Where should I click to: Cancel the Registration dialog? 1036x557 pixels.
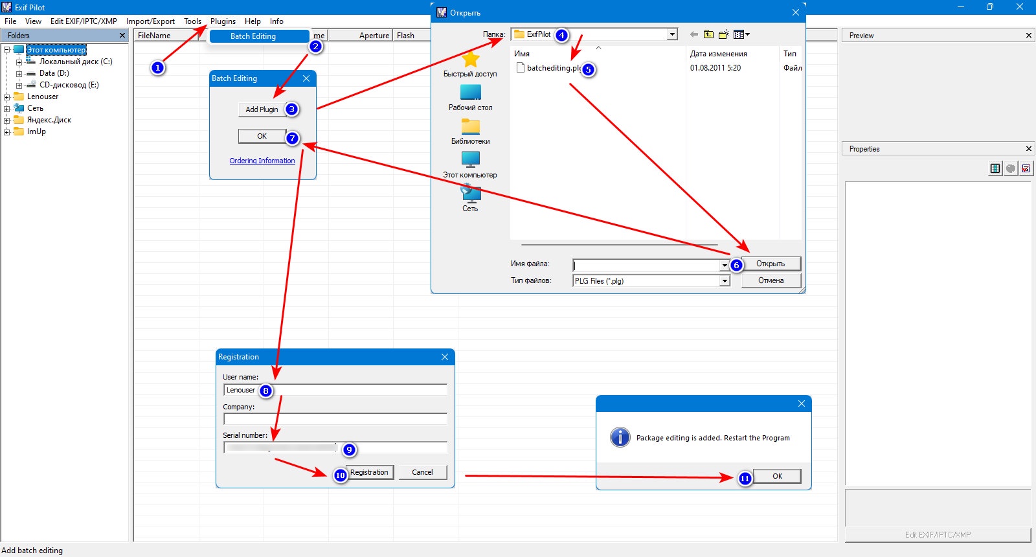[423, 472]
